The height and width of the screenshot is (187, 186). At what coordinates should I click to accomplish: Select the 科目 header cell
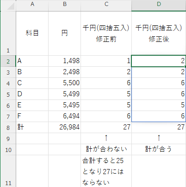click(32, 33)
